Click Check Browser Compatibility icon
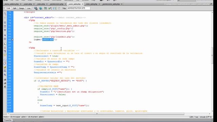The width and height of the screenshot is (217, 122). coord(55,8)
